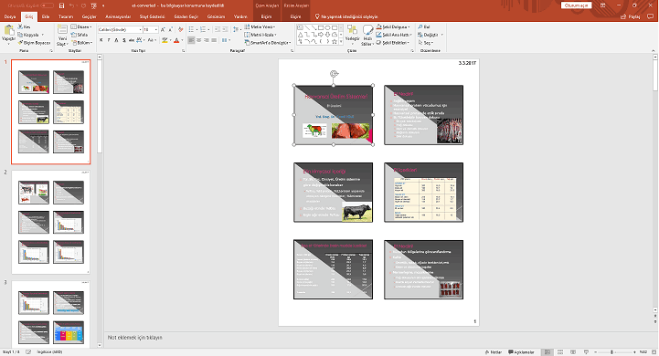Viewport: 659px width, 356px height.
Task: Expand the shapes gallery more arrow
Action: 340,42
